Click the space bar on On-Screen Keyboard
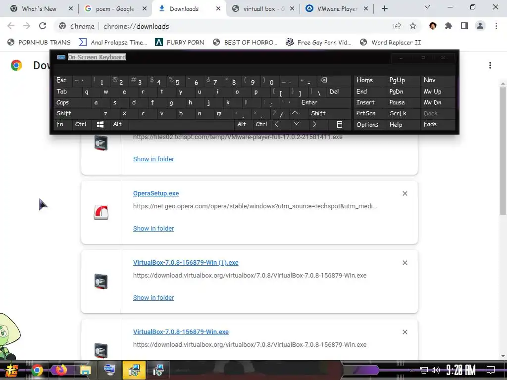This screenshot has width=507, height=380. coord(181,124)
